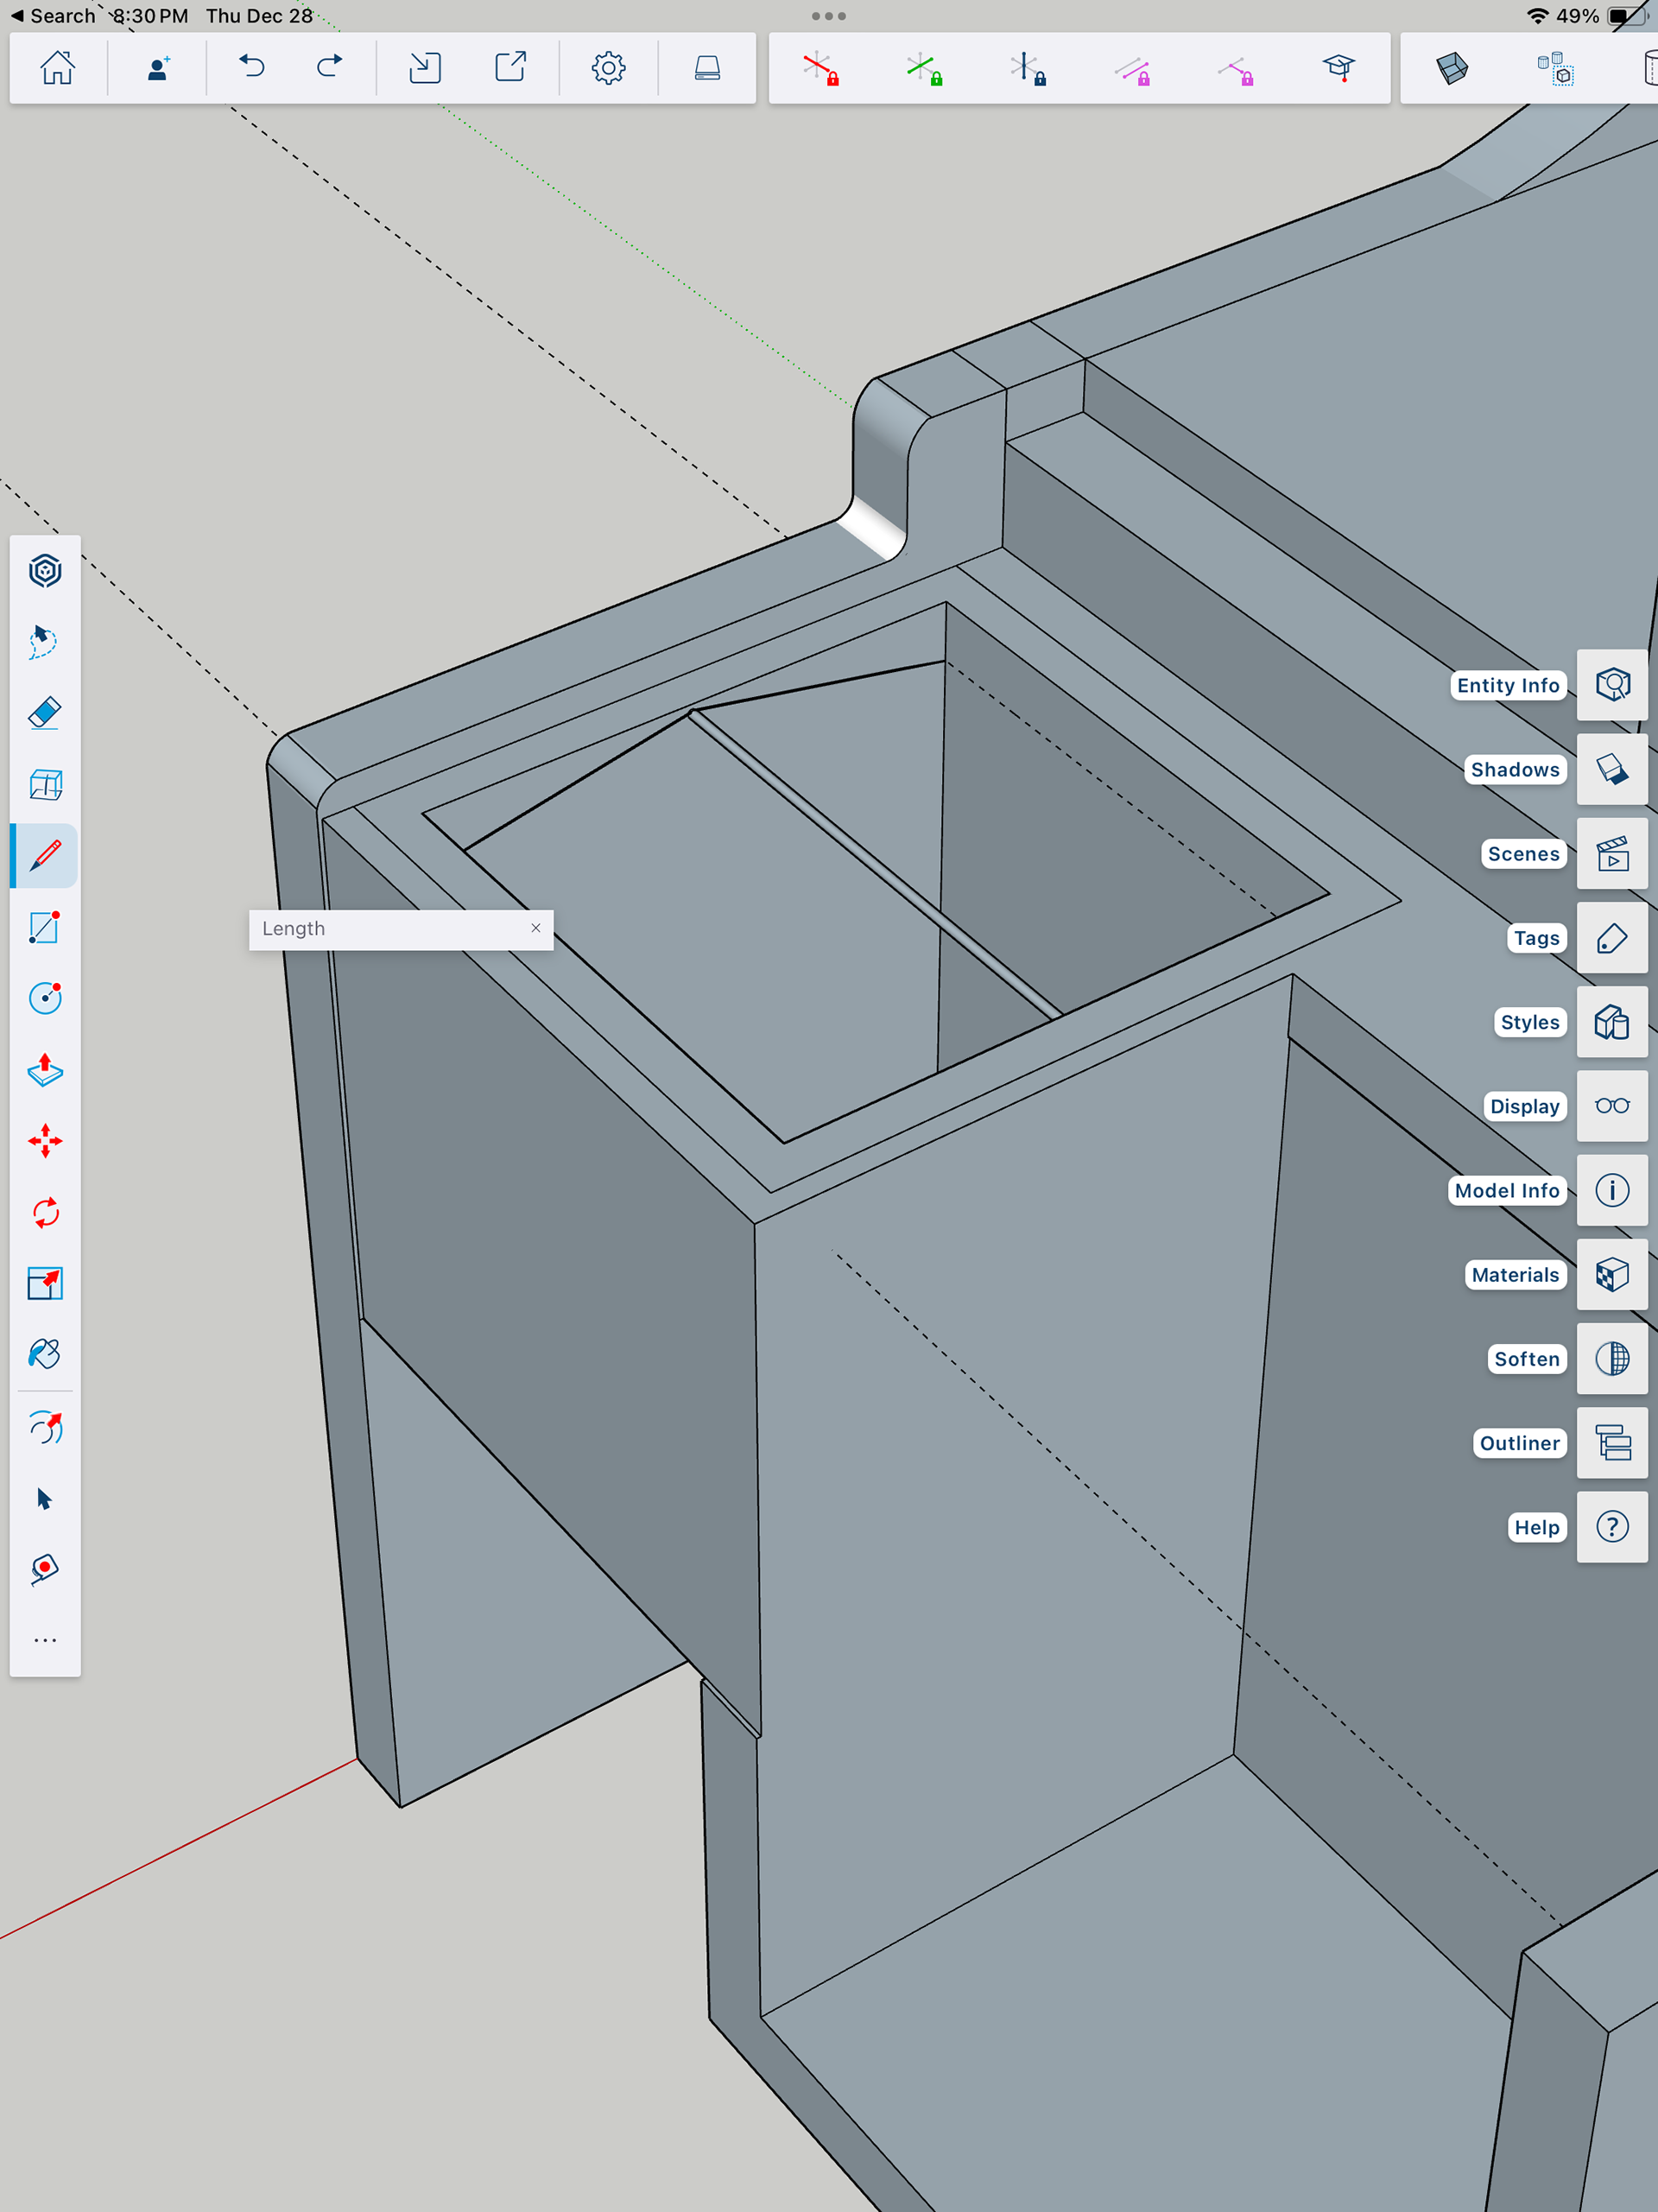
Task: Choose the Paint Bucket tool
Action: pyautogui.click(x=45, y=1354)
